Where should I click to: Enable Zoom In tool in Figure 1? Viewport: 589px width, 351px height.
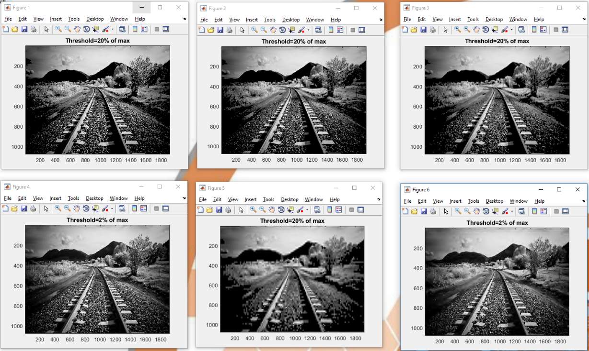pyautogui.click(x=58, y=29)
